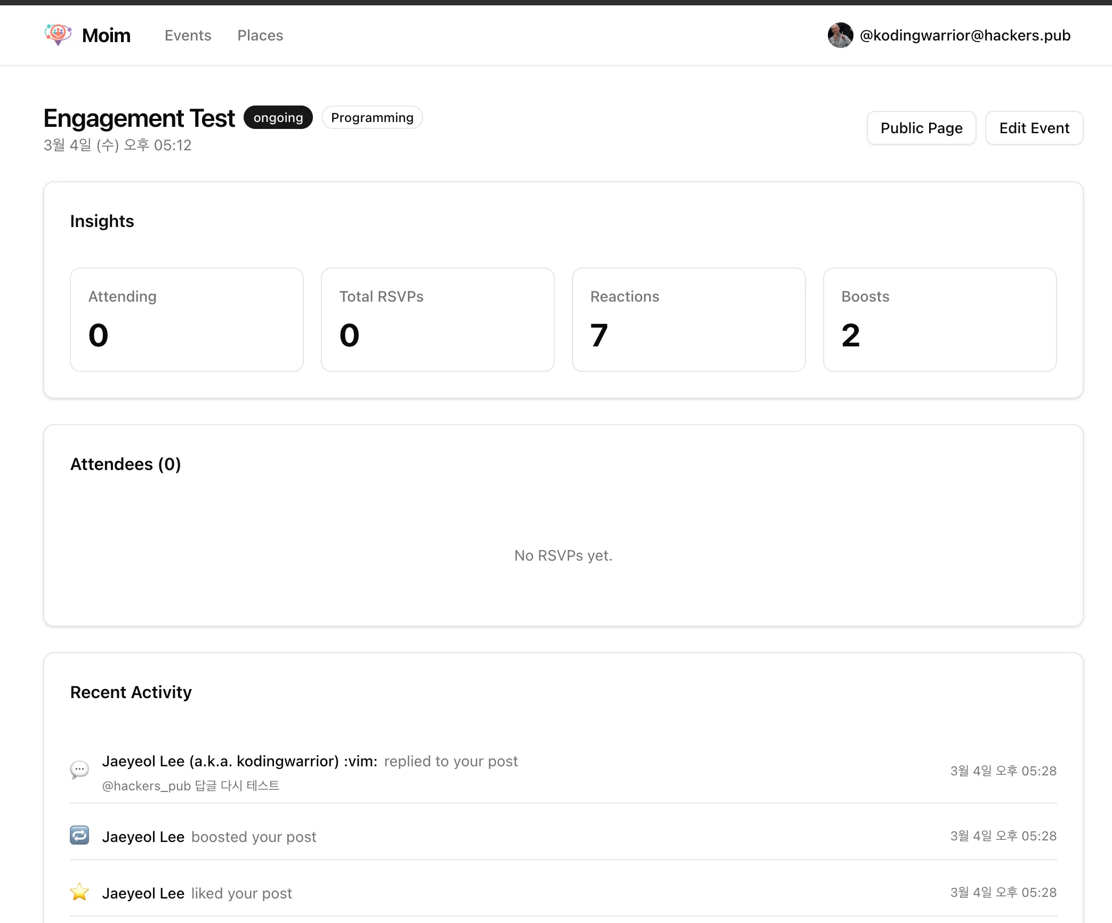This screenshot has height=923, width=1112.
Task: Click the Moim logo icon
Action: pos(58,35)
